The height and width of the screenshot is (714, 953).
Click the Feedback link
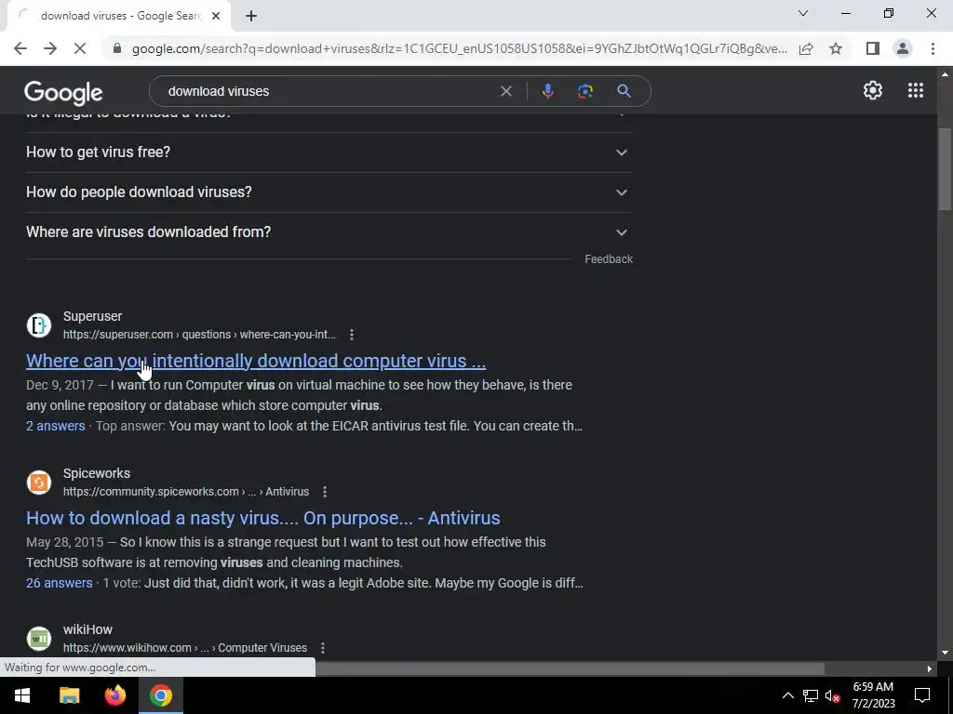[609, 259]
